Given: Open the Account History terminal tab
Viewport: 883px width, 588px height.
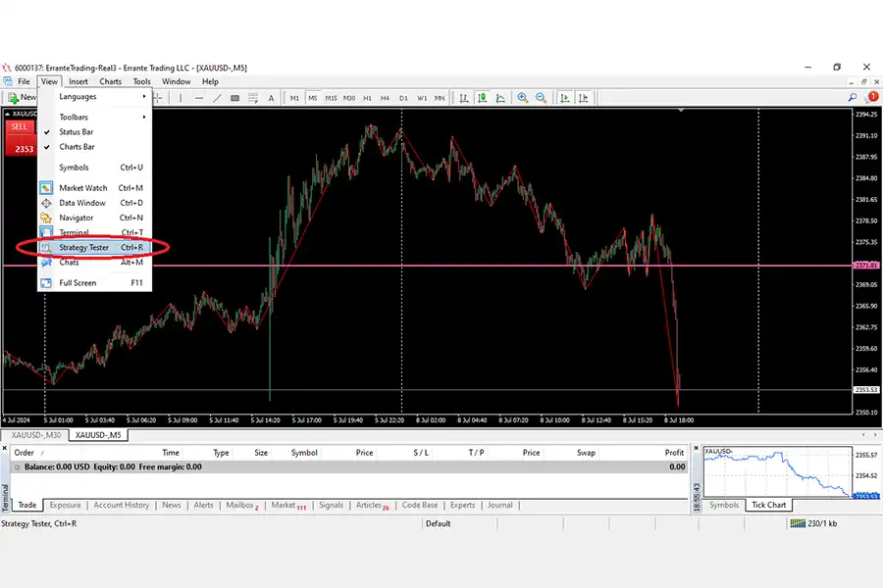Looking at the screenshot, I should click(121, 506).
